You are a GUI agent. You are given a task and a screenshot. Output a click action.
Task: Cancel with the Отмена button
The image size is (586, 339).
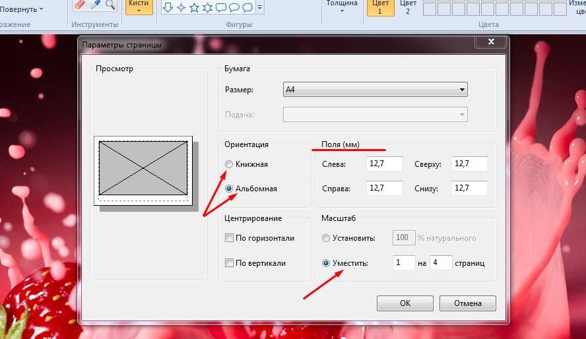click(x=467, y=303)
